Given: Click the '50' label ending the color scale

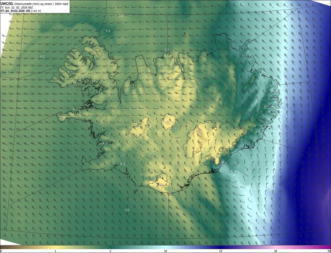Looking at the screenshot, I should [x=329, y=251].
